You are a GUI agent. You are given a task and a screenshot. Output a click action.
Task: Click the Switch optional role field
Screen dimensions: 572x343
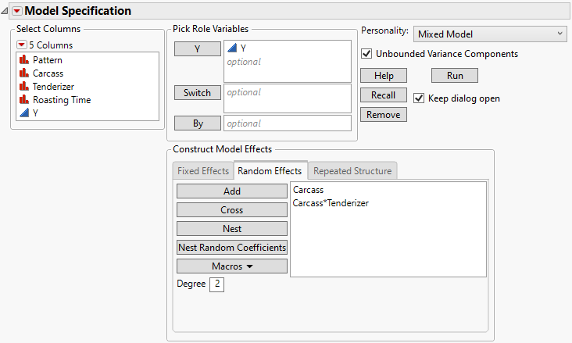288,98
